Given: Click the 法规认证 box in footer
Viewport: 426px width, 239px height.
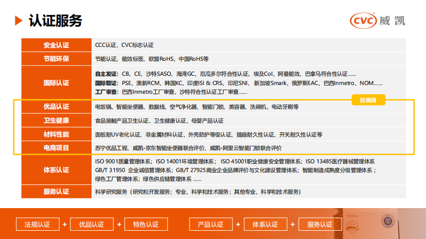Looking at the screenshot, I should [x=38, y=224].
